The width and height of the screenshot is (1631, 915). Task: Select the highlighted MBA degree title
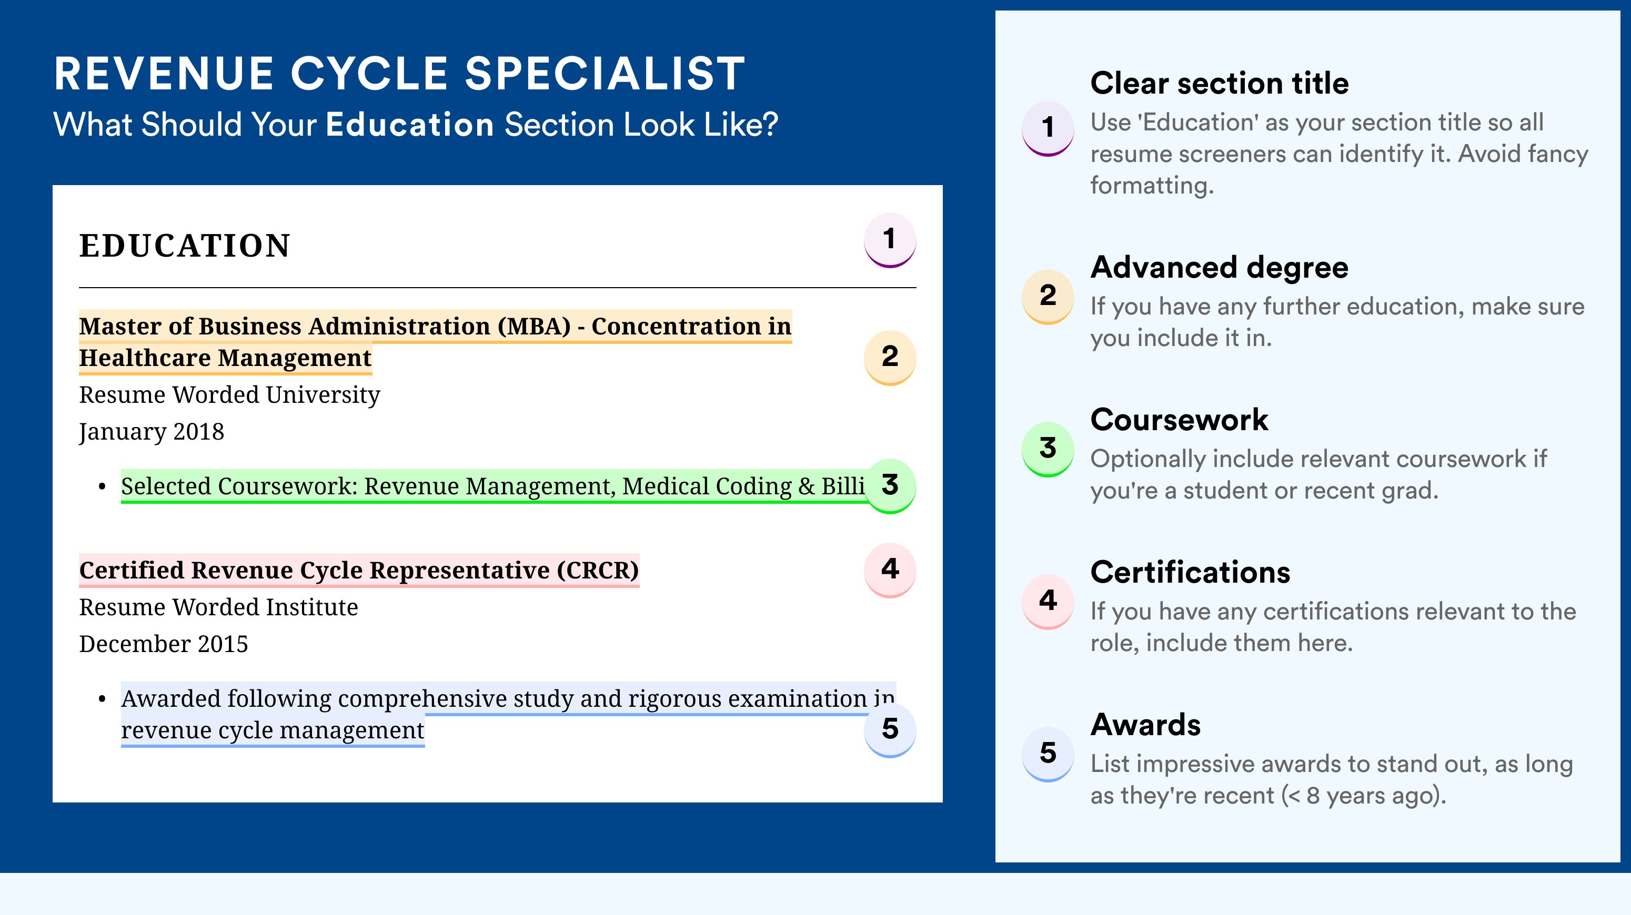(x=435, y=342)
